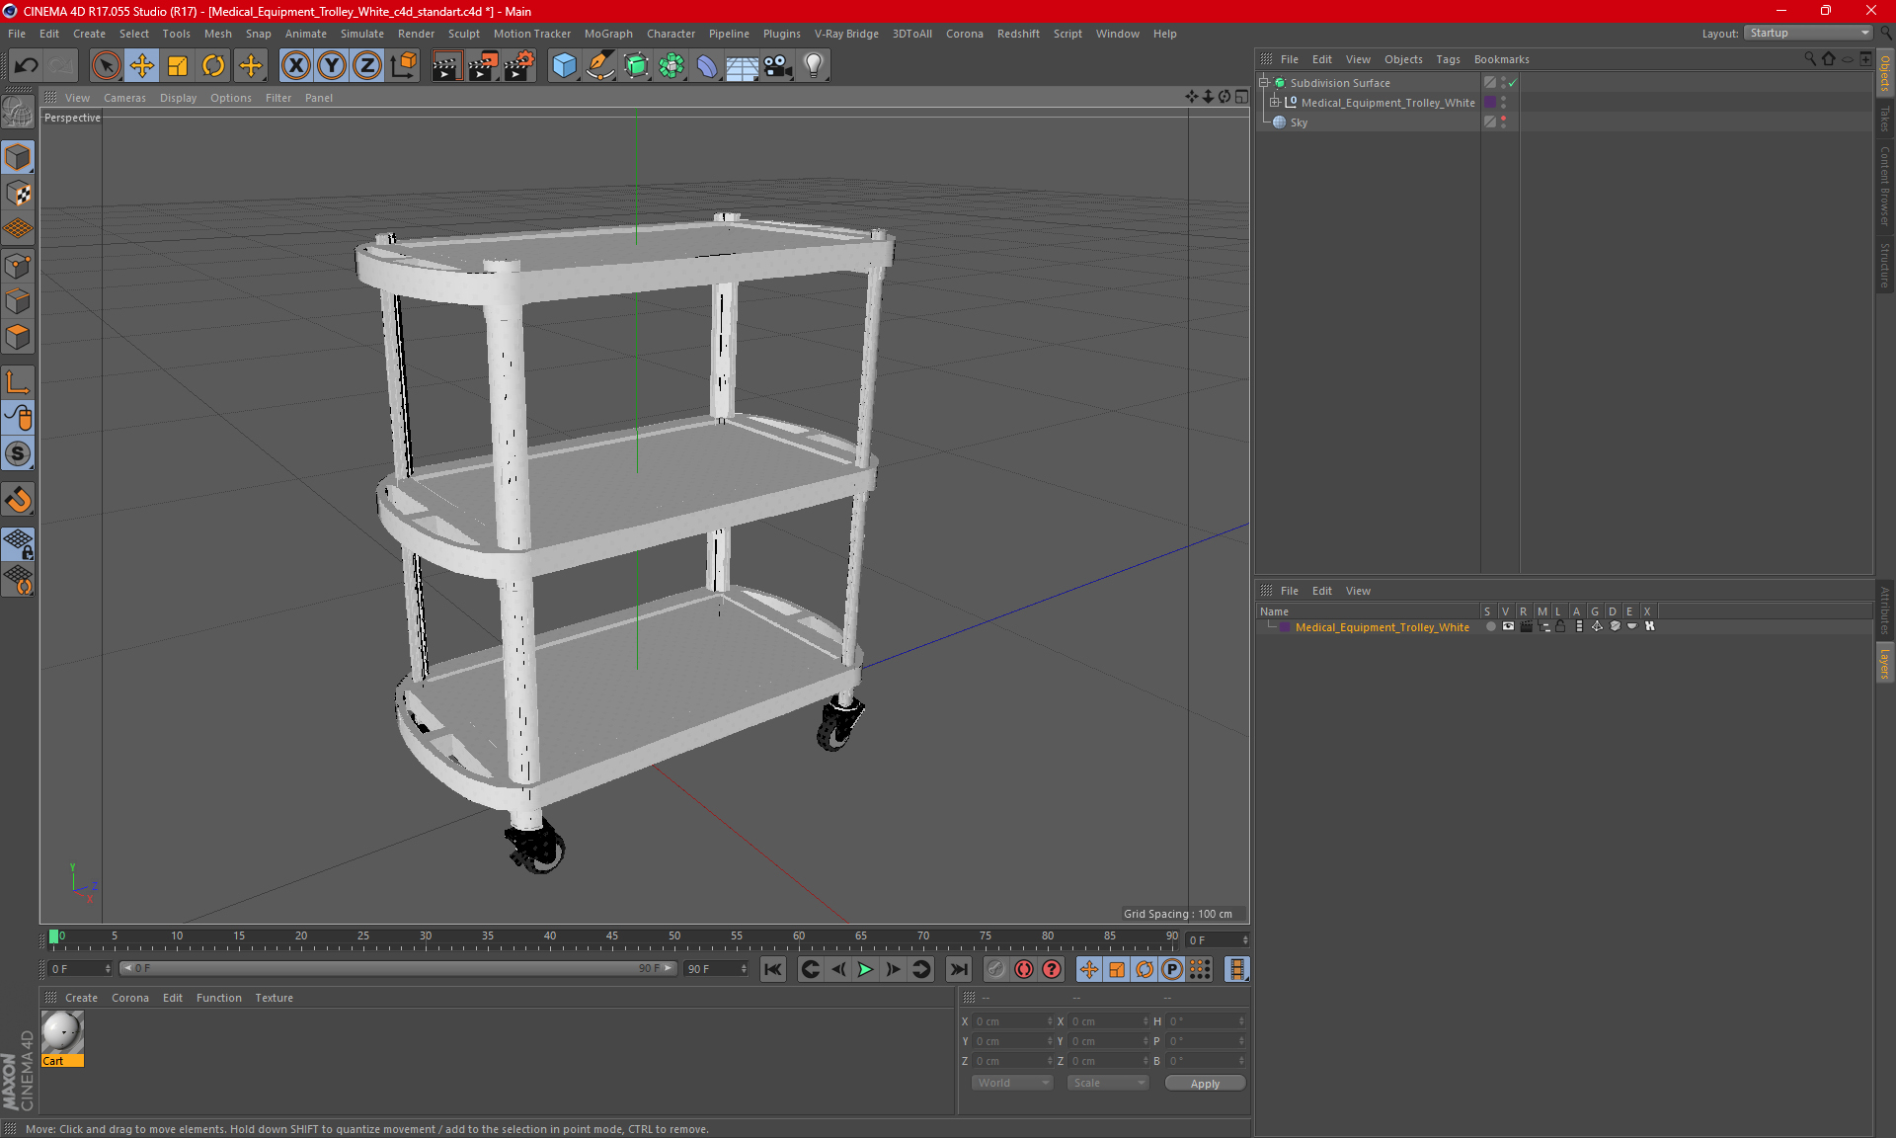The image size is (1896, 1138).
Task: Open the Layout Startup dropdown
Action: tap(1808, 33)
